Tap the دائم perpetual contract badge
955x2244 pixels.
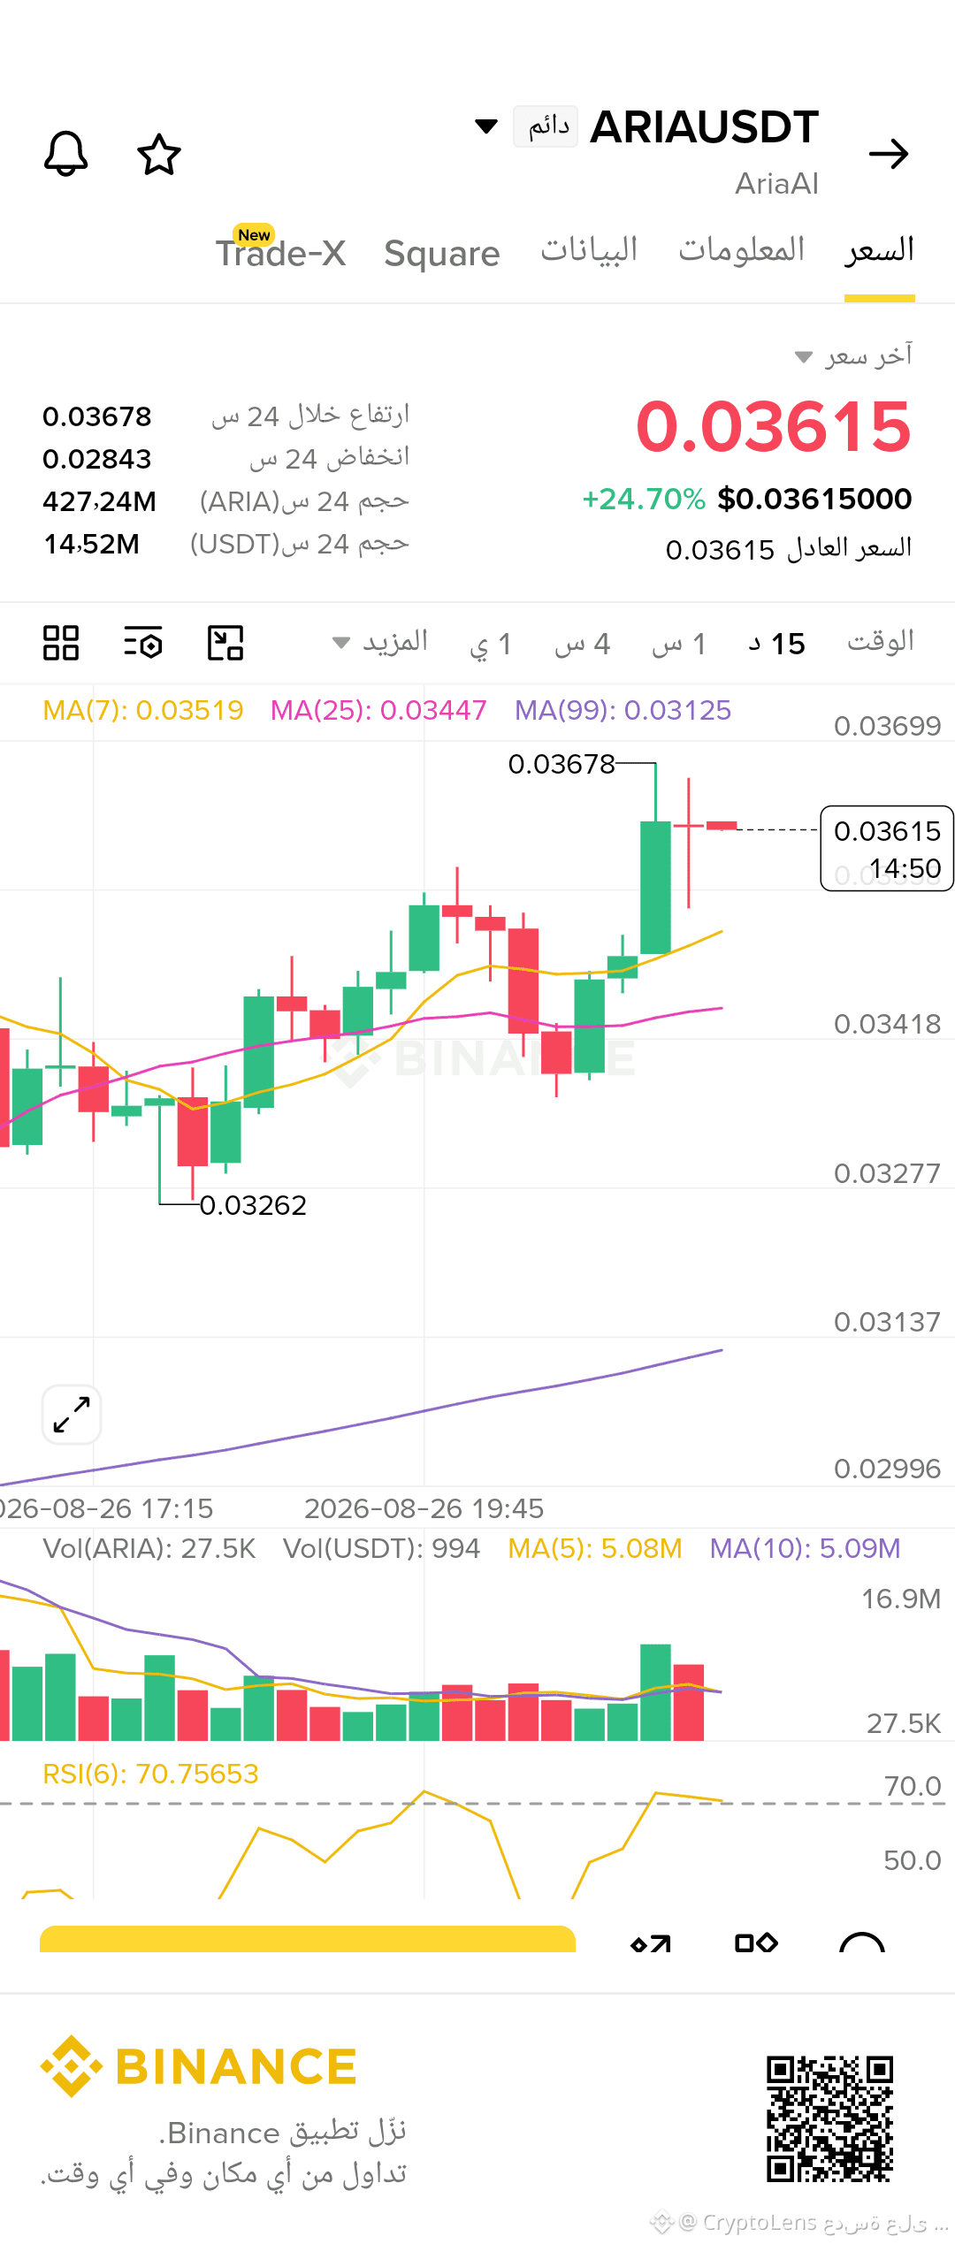tap(546, 126)
